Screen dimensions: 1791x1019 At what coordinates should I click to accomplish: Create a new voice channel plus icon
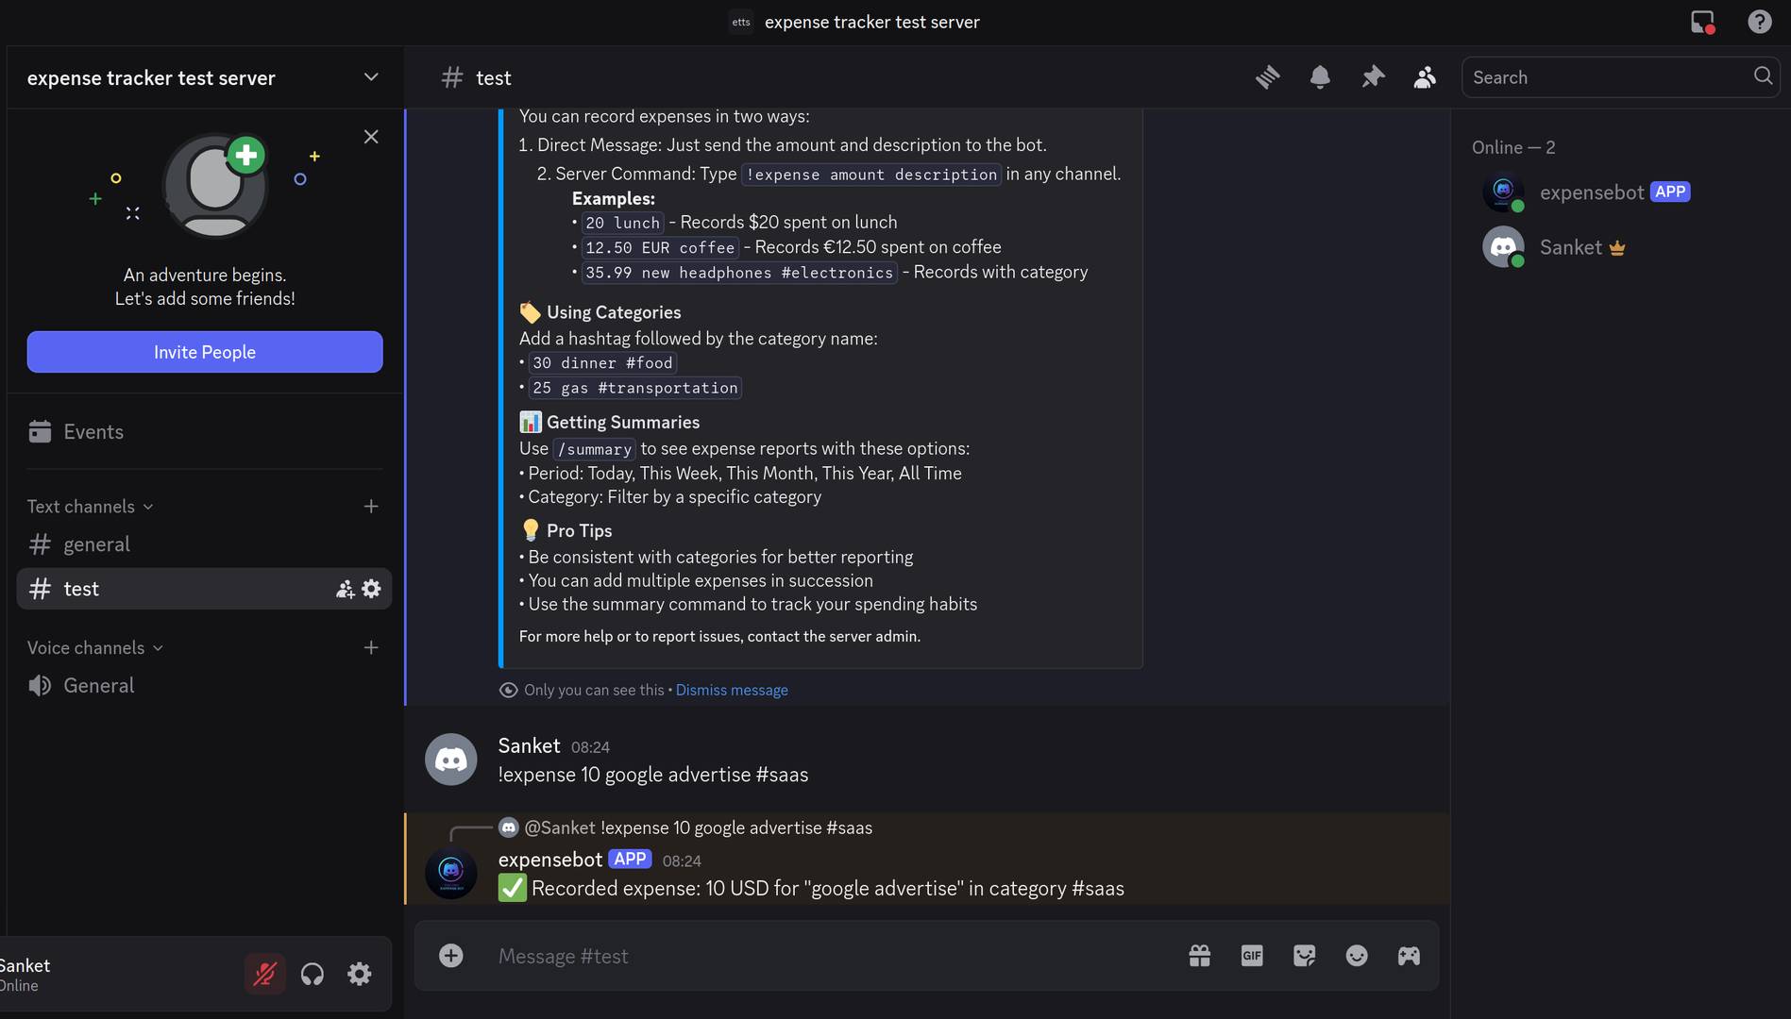[371, 648]
